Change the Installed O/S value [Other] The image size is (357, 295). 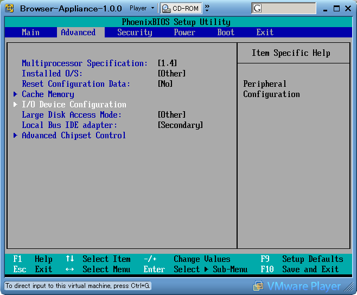(x=171, y=74)
